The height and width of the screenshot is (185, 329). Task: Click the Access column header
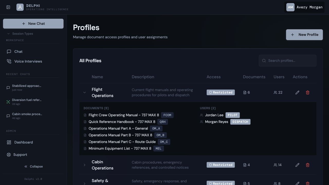(214, 77)
